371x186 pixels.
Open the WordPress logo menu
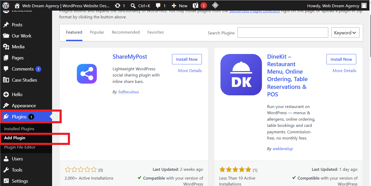(6, 5)
